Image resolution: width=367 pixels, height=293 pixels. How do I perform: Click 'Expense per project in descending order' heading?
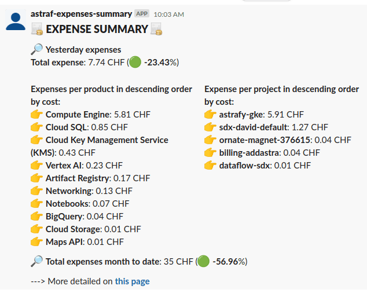point(281,96)
